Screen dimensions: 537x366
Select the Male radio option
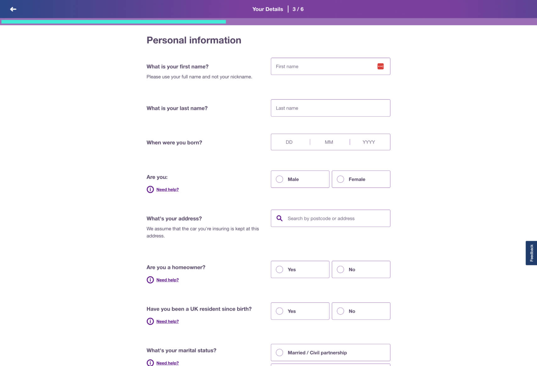[300, 179]
